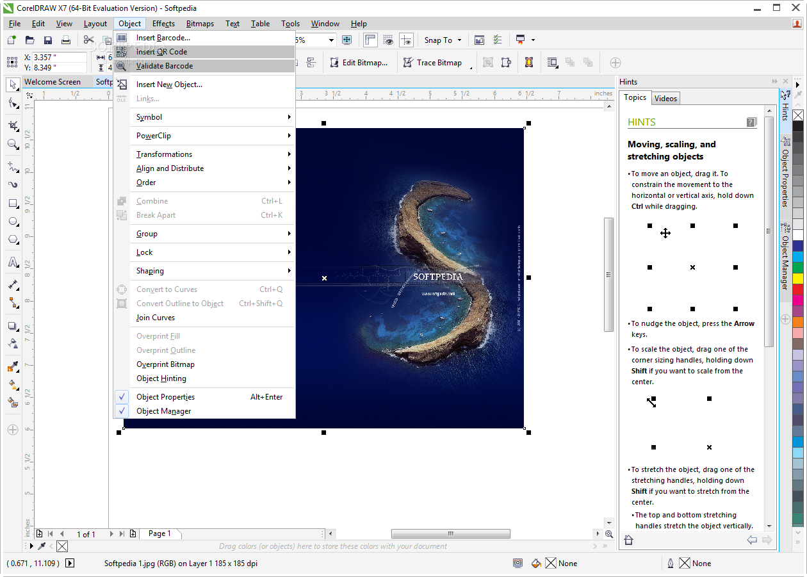Open the Effects menu

(163, 24)
